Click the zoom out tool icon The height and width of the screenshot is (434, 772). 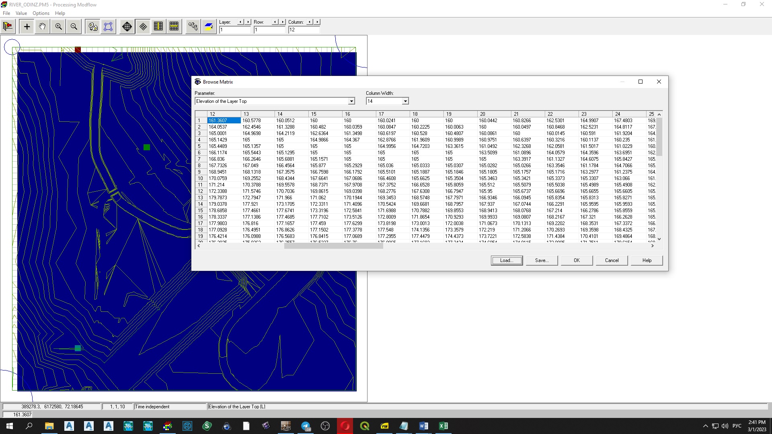click(x=74, y=27)
